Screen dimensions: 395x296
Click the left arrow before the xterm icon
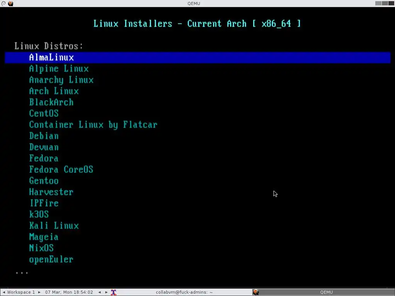tap(100, 292)
